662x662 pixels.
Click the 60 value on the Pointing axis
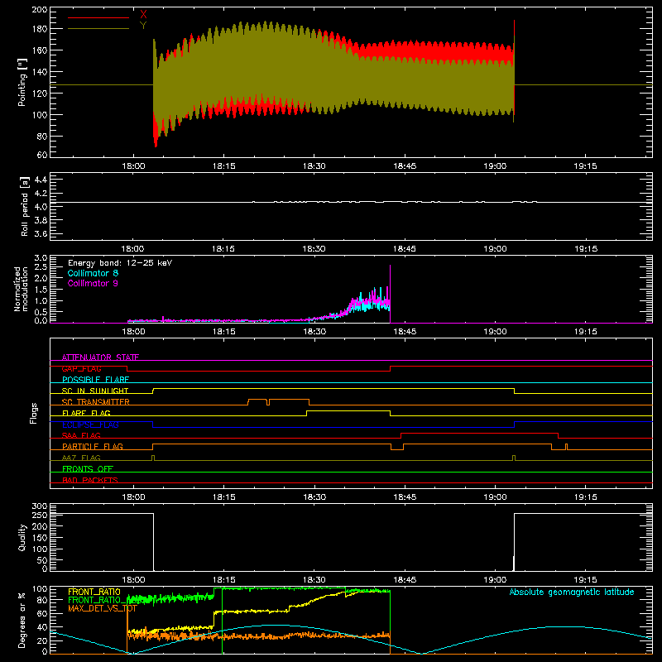pos(42,155)
